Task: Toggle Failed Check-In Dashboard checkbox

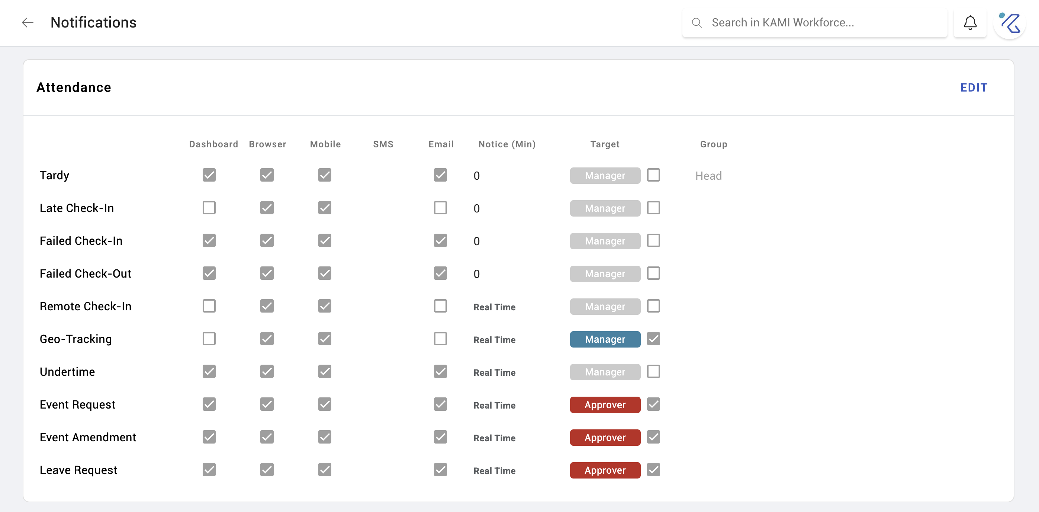Action: (209, 240)
